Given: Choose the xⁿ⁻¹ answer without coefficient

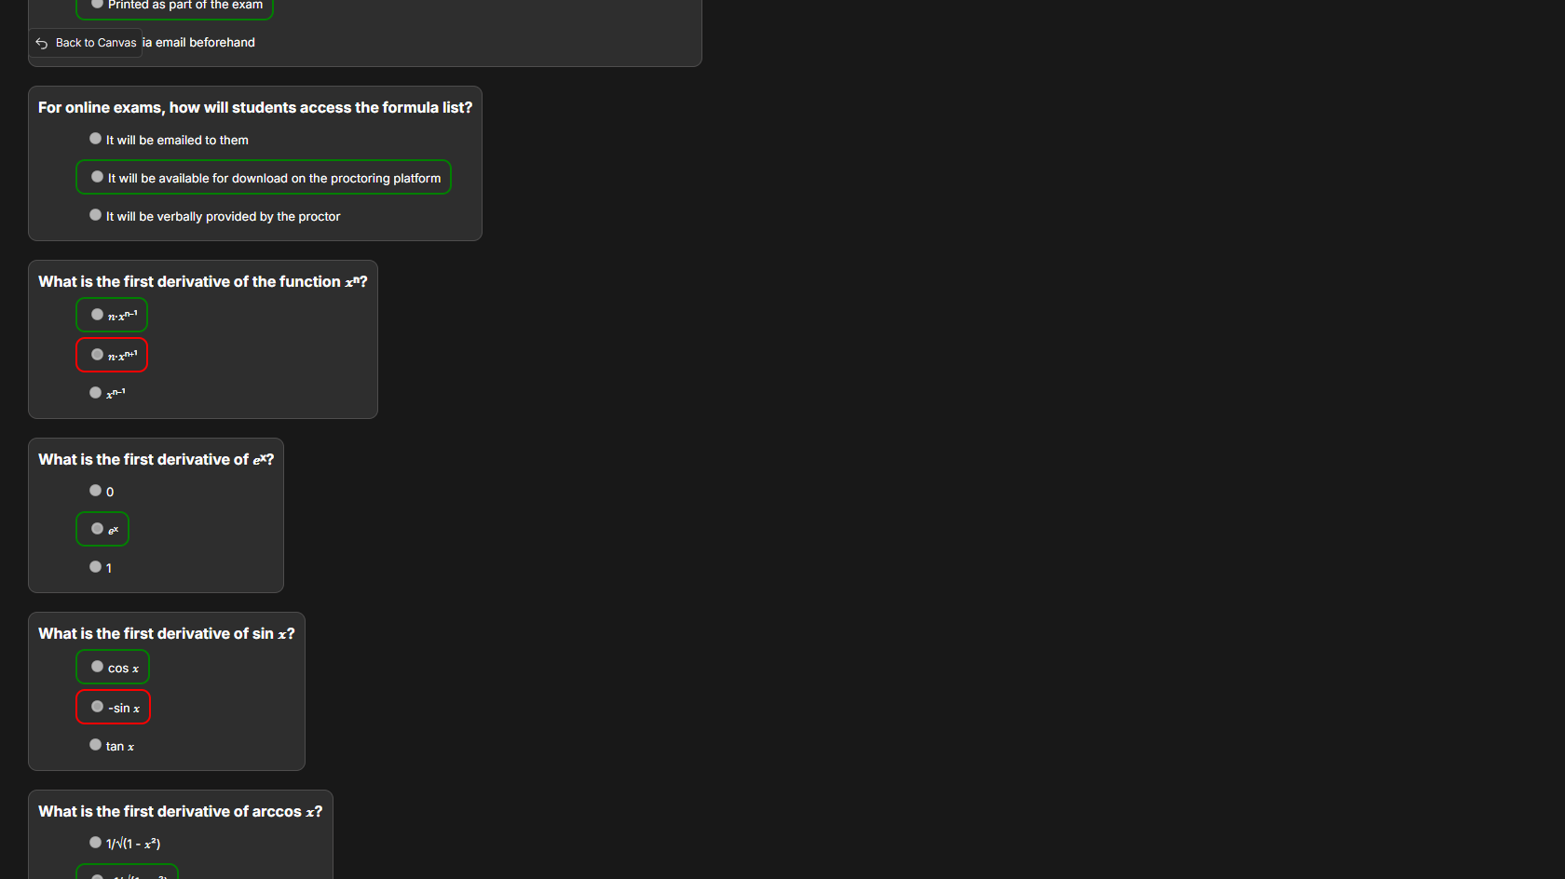Looking at the screenshot, I should pyautogui.click(x=96, y=393).
